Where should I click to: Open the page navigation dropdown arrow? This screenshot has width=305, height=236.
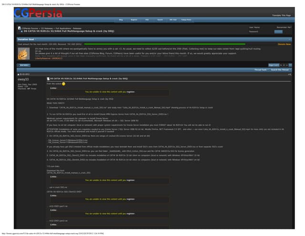pos(289,64)
